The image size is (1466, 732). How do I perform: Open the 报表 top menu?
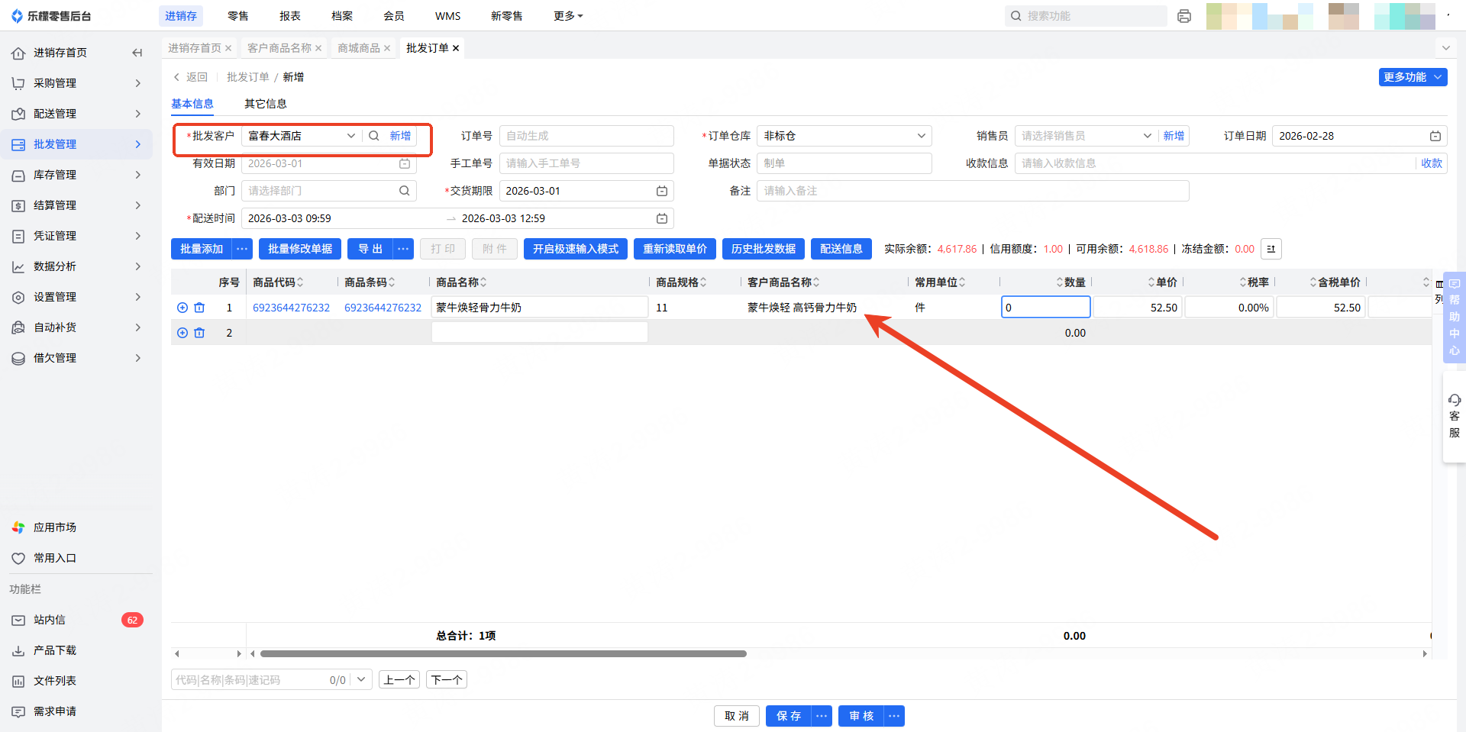(x=290, y=16)
